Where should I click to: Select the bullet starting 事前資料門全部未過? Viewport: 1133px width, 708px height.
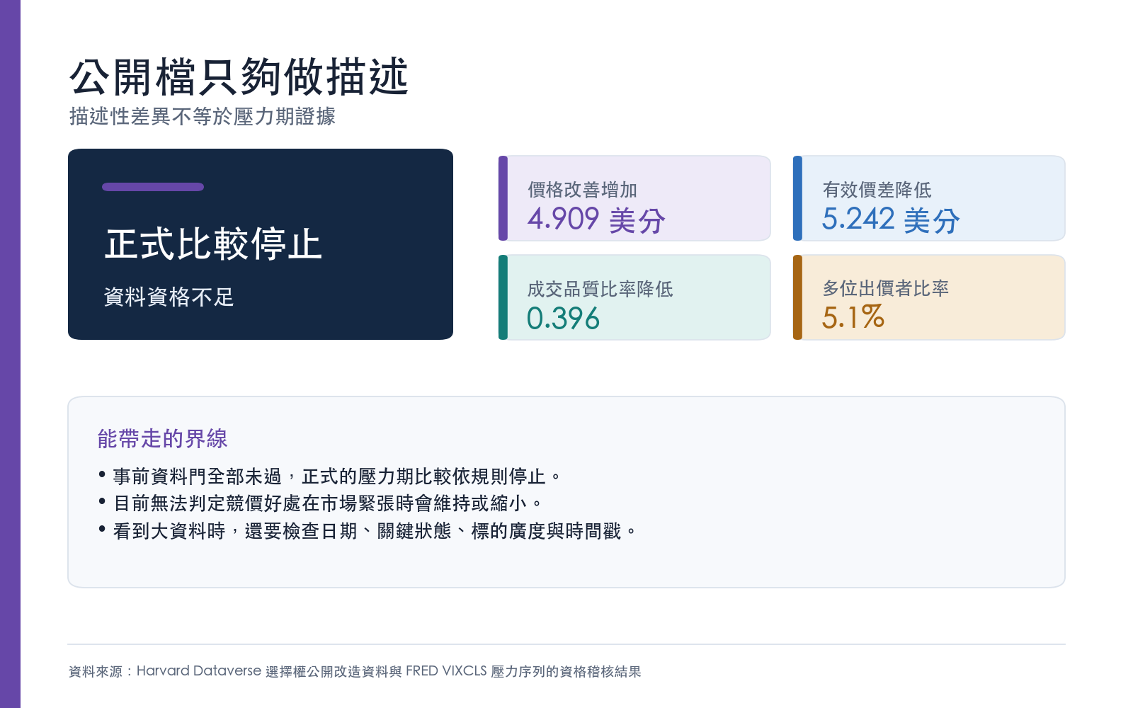[x=330, y=476]
